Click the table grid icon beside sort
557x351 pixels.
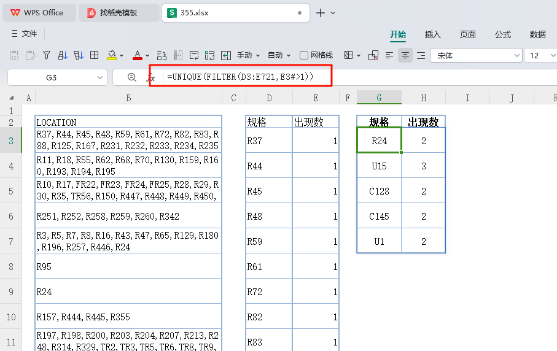(95, 55)
